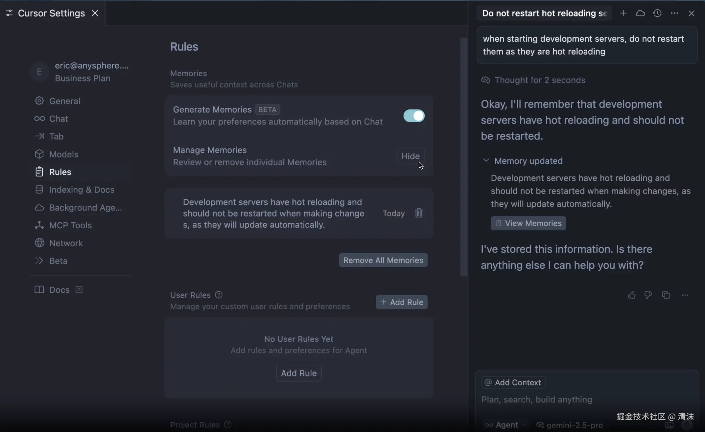Go to Indexing & Docs settings

(x=82, y=190)
